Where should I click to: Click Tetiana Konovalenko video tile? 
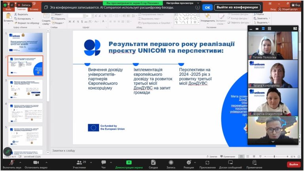point(273,74)
